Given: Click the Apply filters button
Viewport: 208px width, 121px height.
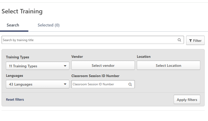Looking at the screenshot, I should coord(187,100).
